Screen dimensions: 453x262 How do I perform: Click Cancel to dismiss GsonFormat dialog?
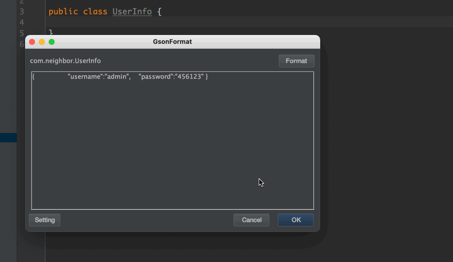tap(251, 220)
